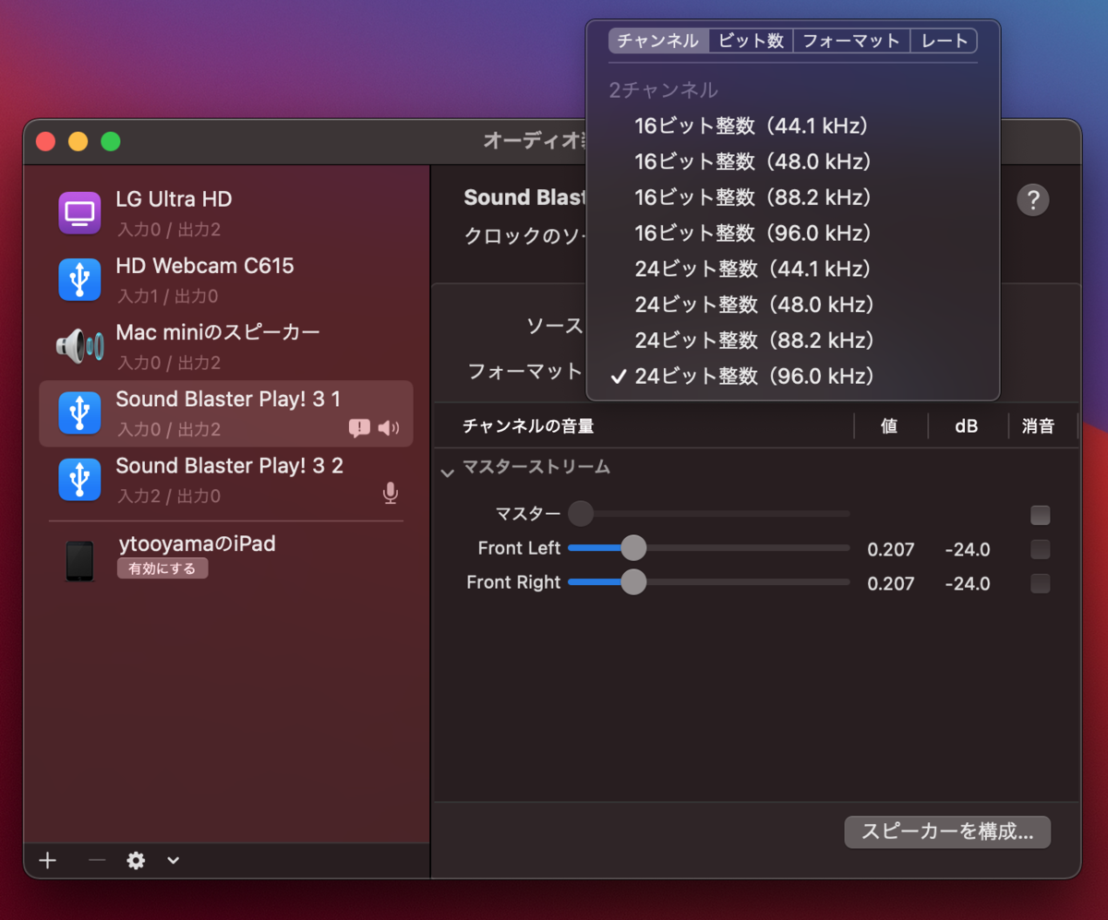Click the minus remove device button
1108x920 pixels.
97,861
